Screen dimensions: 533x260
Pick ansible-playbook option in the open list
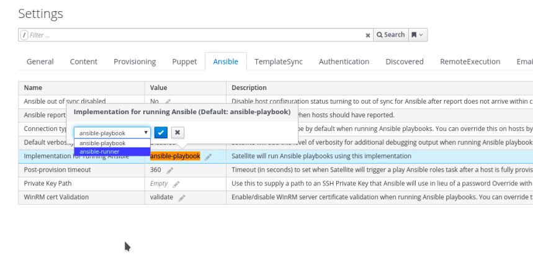(x=102, y=143)
